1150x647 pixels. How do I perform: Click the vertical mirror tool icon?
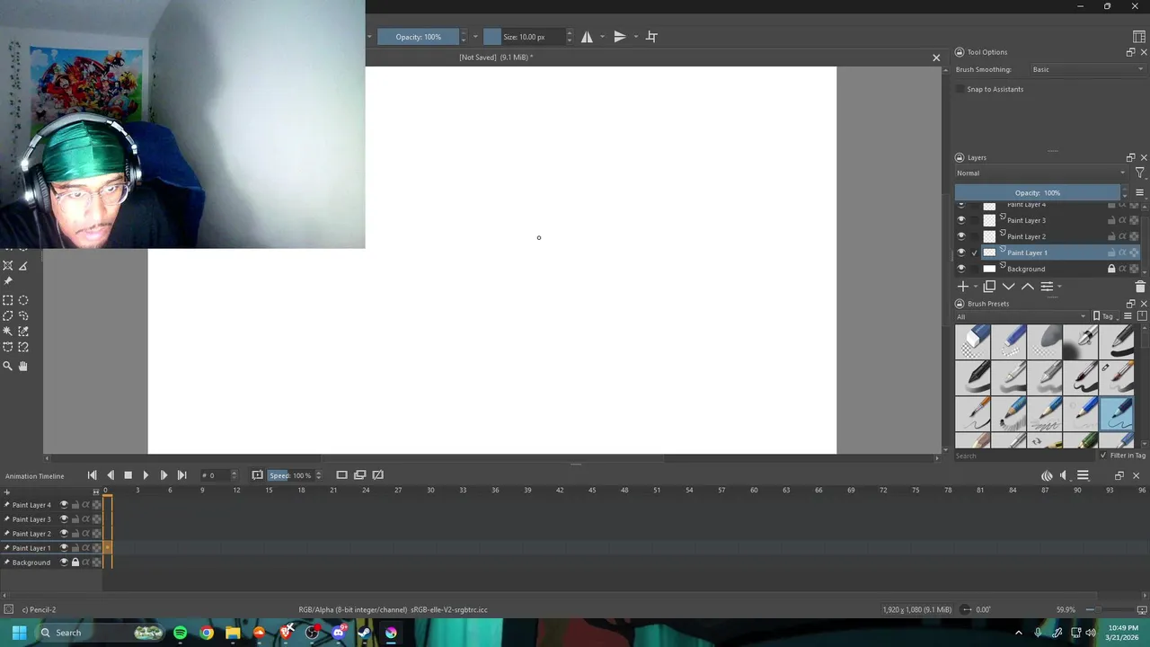(x=619, y=37)
